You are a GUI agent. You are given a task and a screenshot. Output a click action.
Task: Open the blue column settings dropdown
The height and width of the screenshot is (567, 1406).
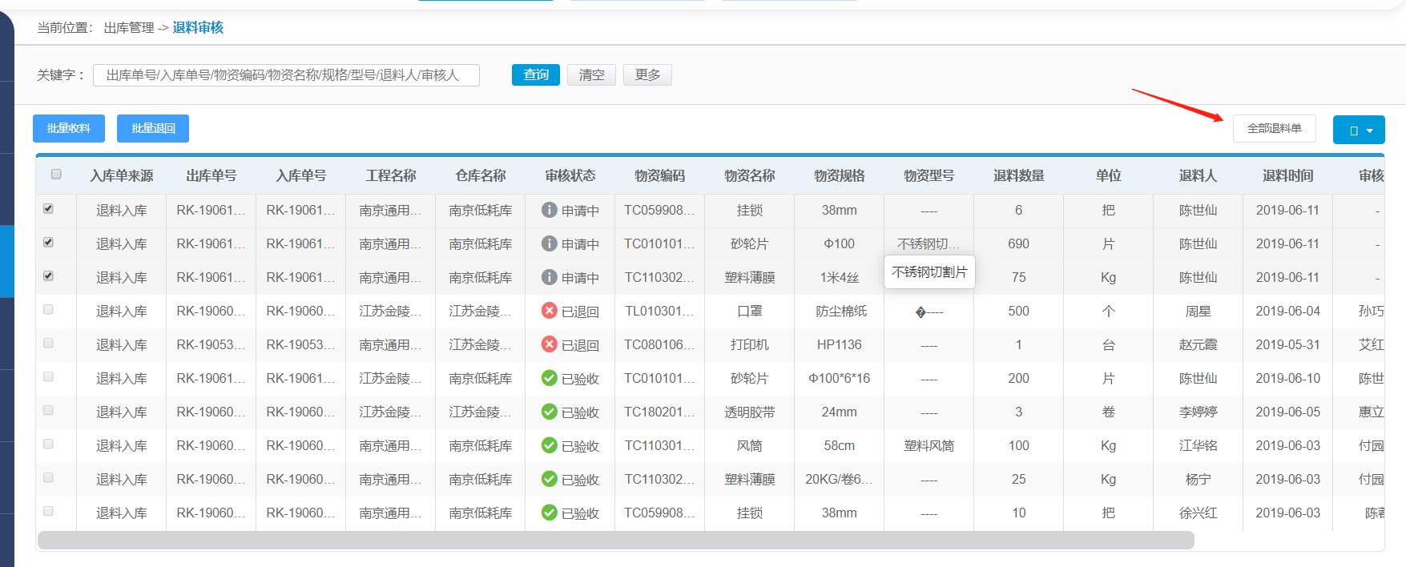pos(1359,130)
